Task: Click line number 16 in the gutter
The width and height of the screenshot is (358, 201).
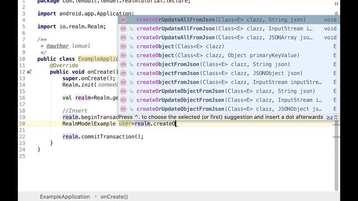Action: tap(22, 98)
